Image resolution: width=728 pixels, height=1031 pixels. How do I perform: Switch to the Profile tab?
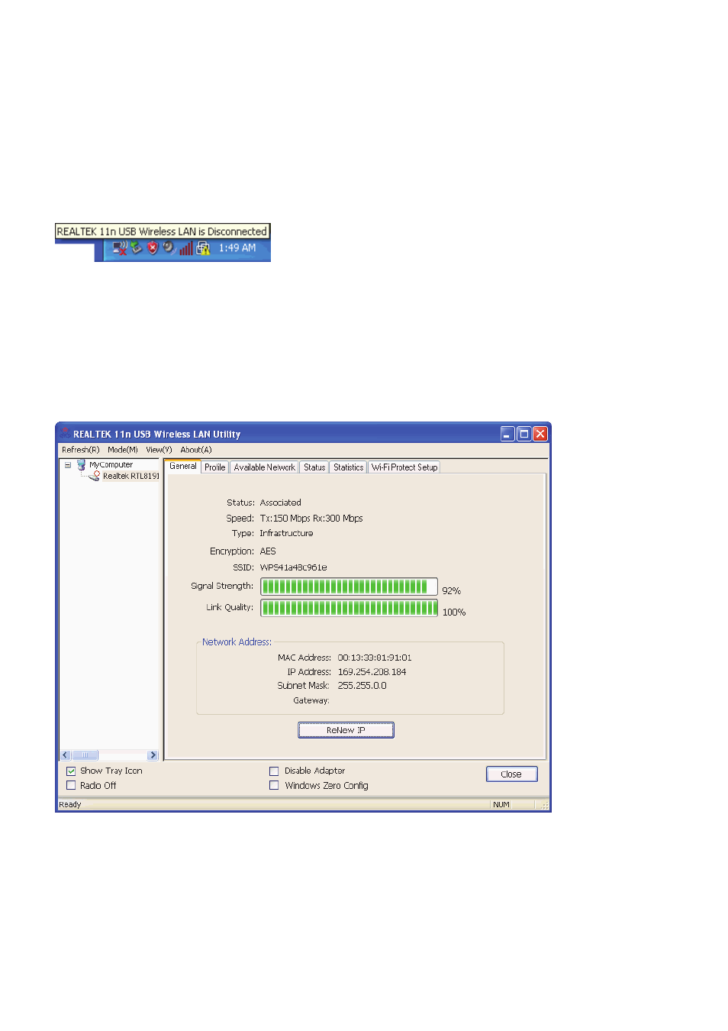pyautogui.click(x=215, y=467)
